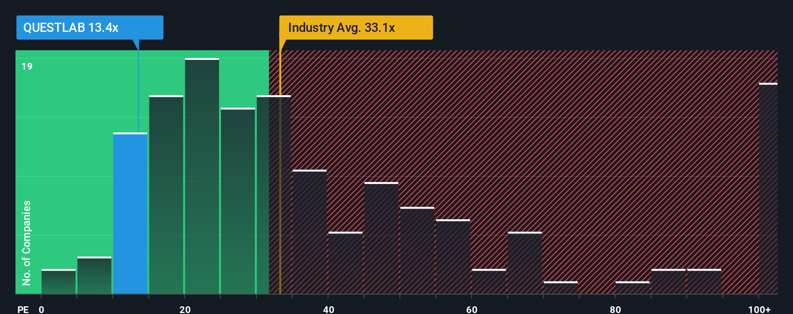Click the shortest bar at PE 0-5
This screenshot has height=314, width=793.
pos(59,282)
